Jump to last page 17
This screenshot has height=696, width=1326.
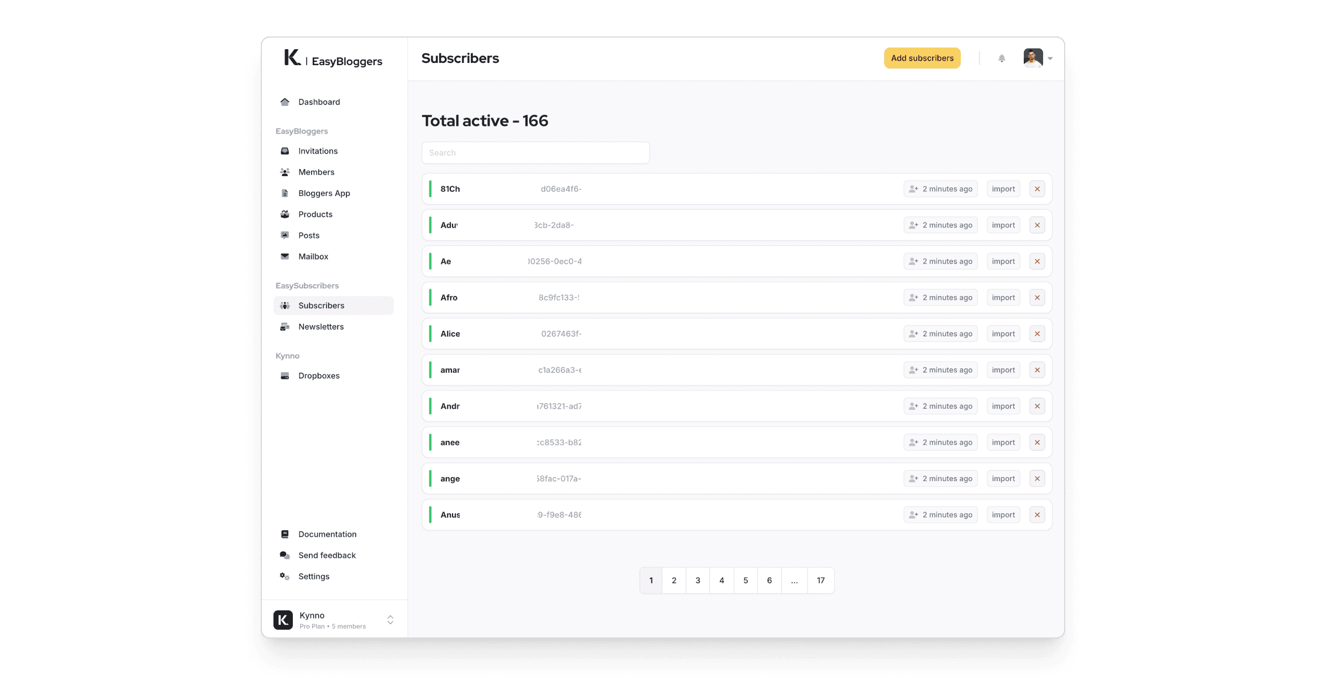820,581
